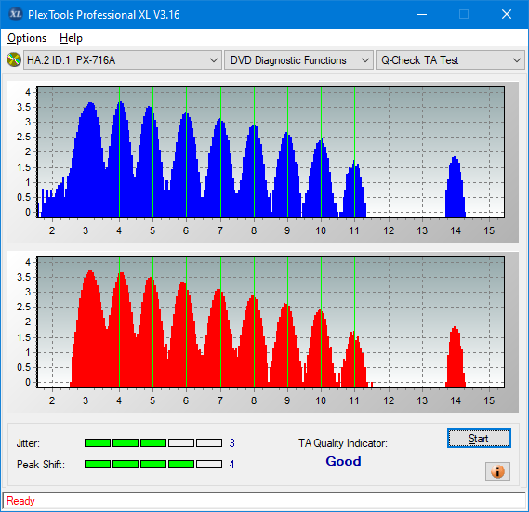Click the blue peak at 3 in top graph
The width and height of the screenshot is (529, 512).
coord(90,104)
